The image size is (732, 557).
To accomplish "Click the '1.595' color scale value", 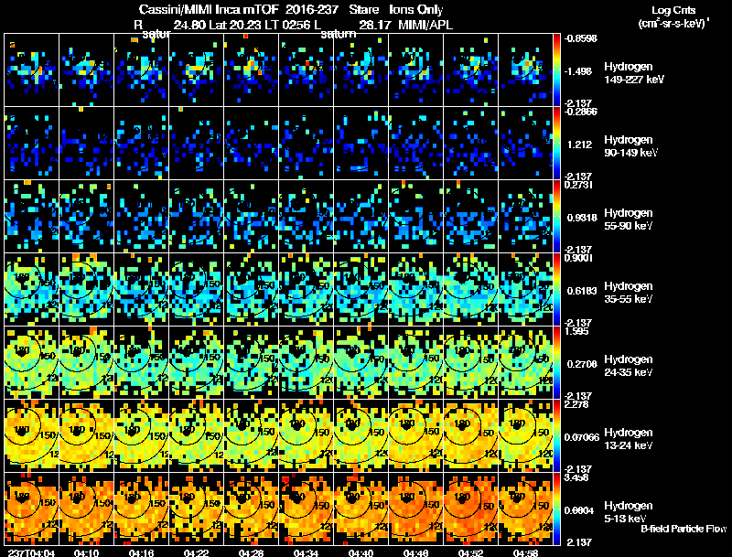I will (x=576, y=331).
